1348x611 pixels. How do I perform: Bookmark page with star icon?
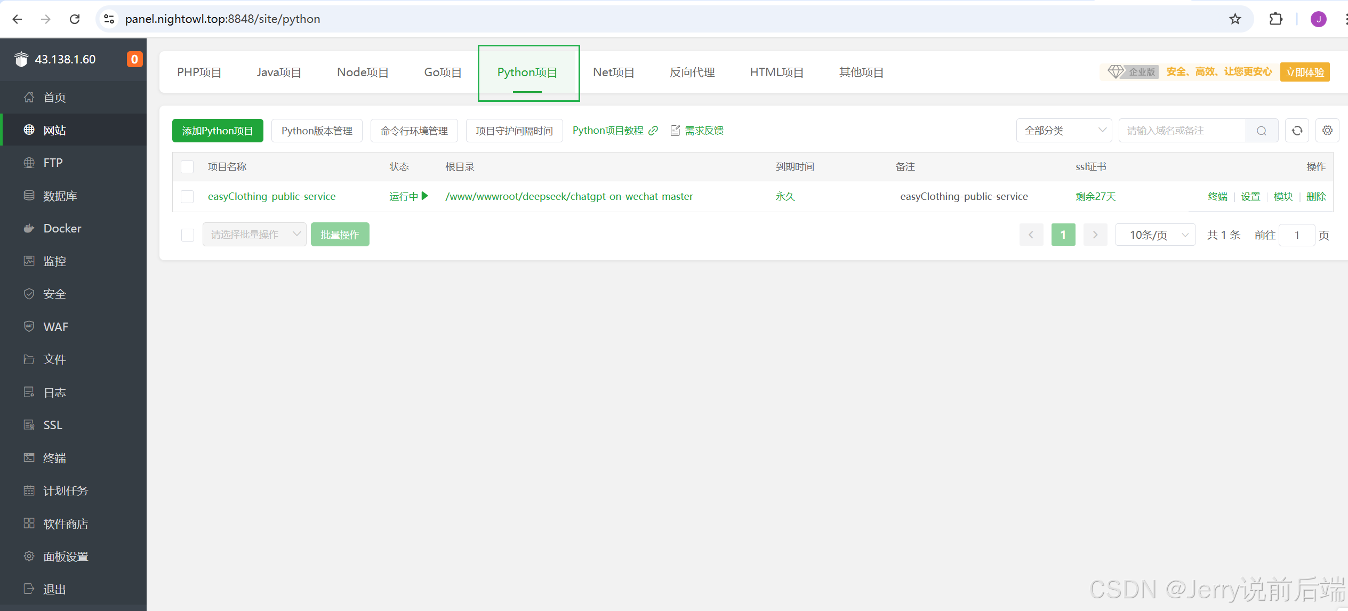[1235, 19]
